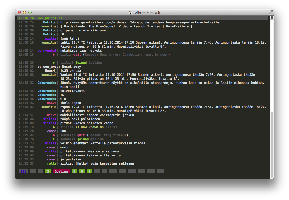Switch to window tab 7

coord(89,172)
